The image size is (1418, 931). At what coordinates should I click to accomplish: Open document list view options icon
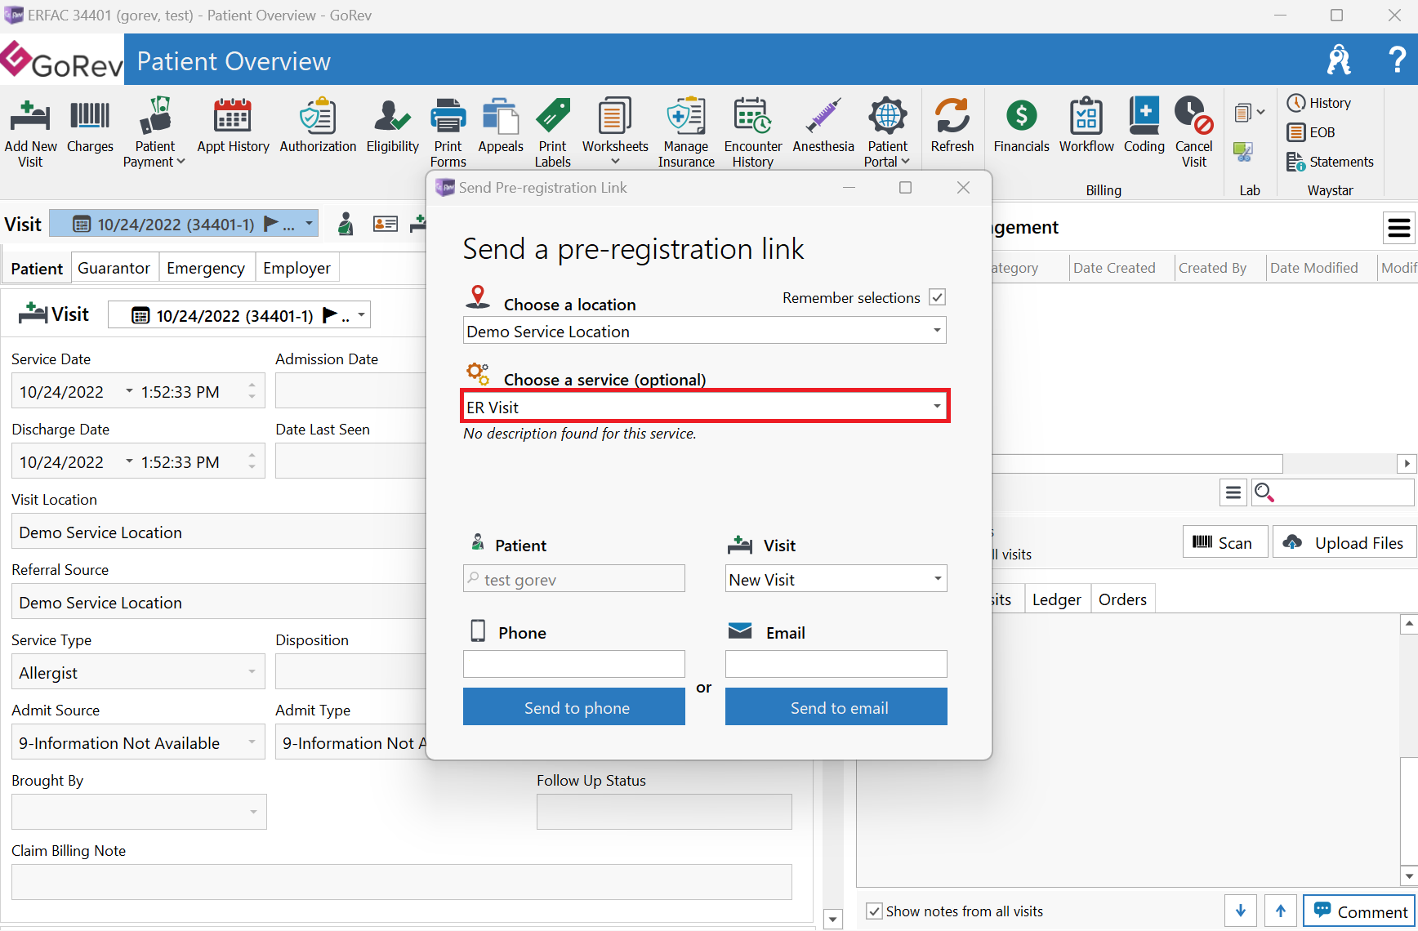point(1233,492)
